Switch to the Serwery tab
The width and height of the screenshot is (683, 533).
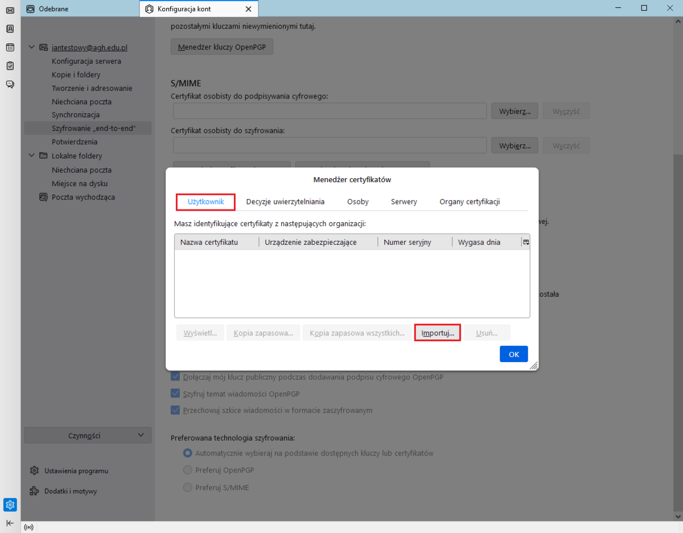(x=404, y=202)
